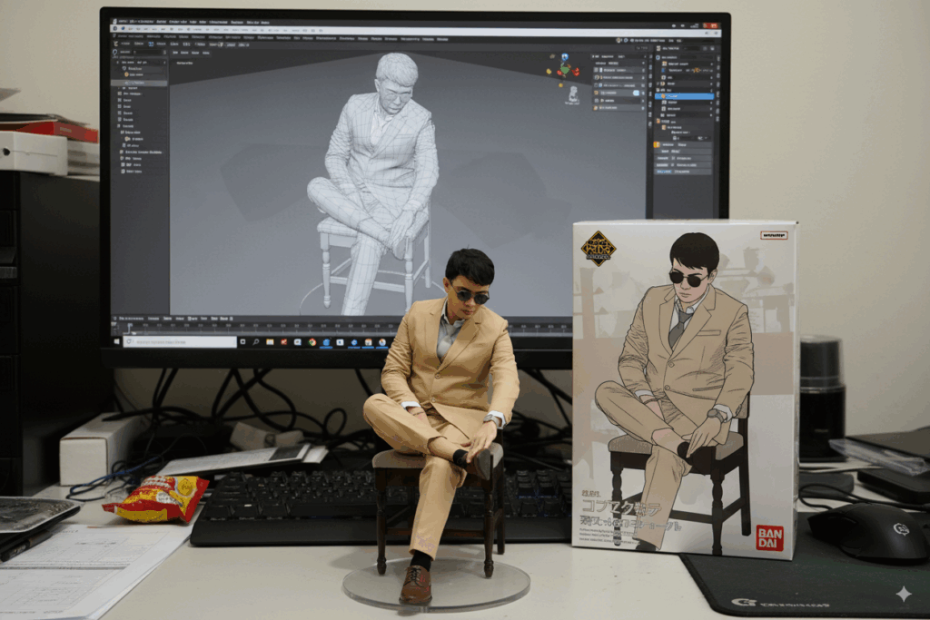Open Chrome from the Windows taskbar
This screenshot has height=620, width=930.
312,342
